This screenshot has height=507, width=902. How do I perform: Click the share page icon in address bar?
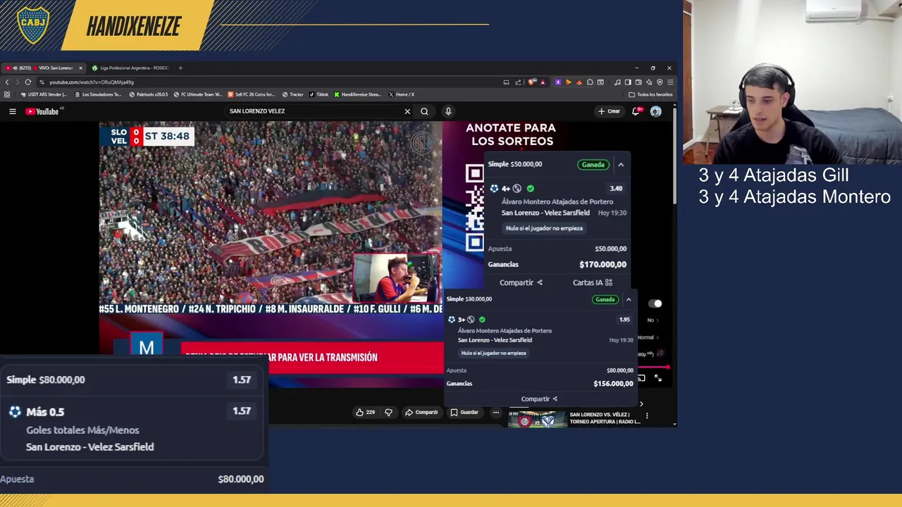tap(518, 82)
